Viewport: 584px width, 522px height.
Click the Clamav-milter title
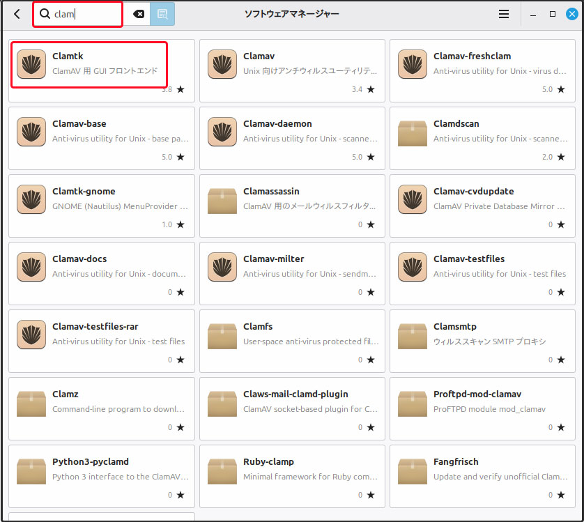[273, 259]
